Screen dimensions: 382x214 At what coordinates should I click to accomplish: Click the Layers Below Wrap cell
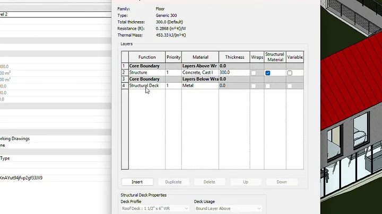200,79
